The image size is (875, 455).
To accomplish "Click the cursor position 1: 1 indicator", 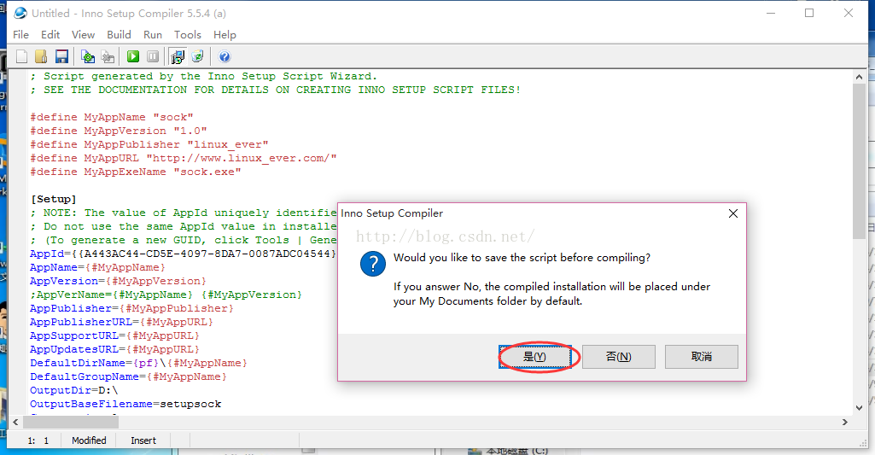I will 38,440.
